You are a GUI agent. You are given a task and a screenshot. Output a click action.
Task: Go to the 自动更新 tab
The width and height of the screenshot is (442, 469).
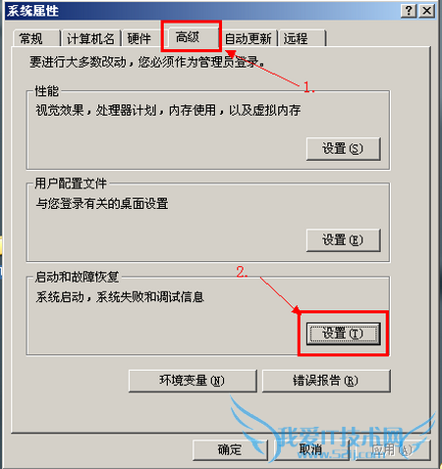248,38
